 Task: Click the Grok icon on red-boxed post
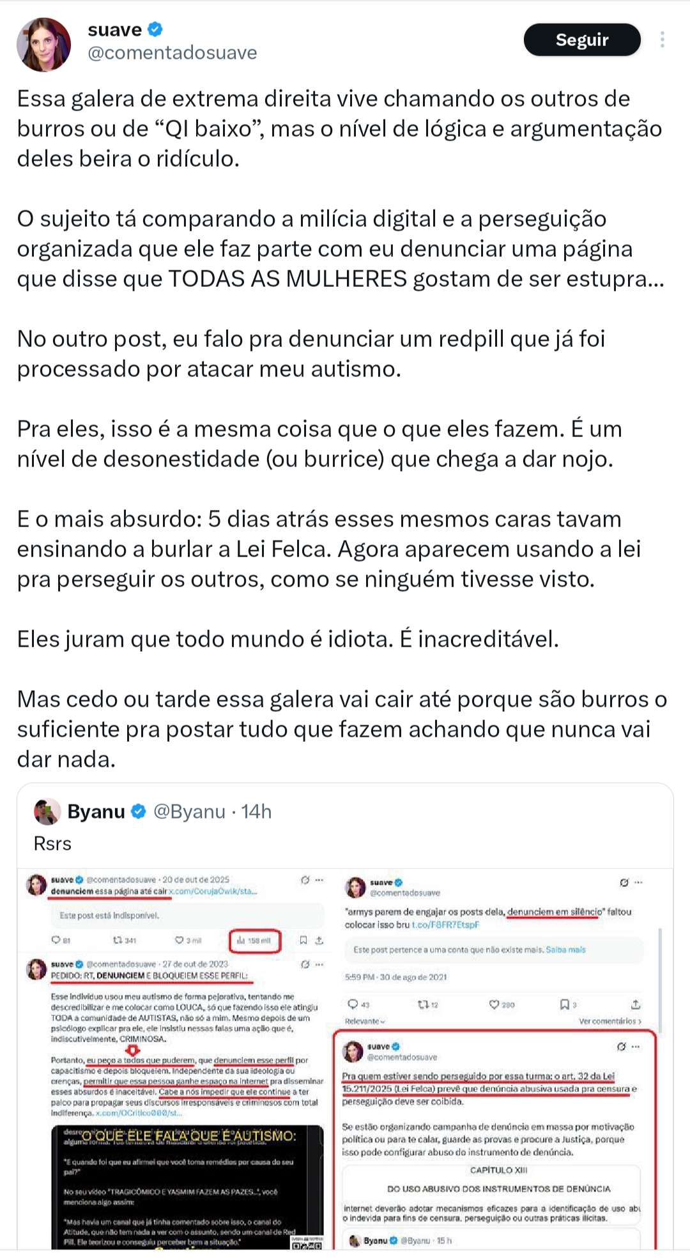click(621, 1047)
